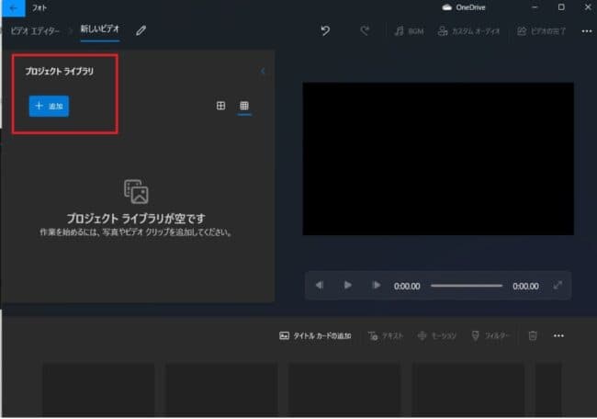Select the first empty storyboard slot
This screenshot has width=597, height=419.
(x=98, y=390)
